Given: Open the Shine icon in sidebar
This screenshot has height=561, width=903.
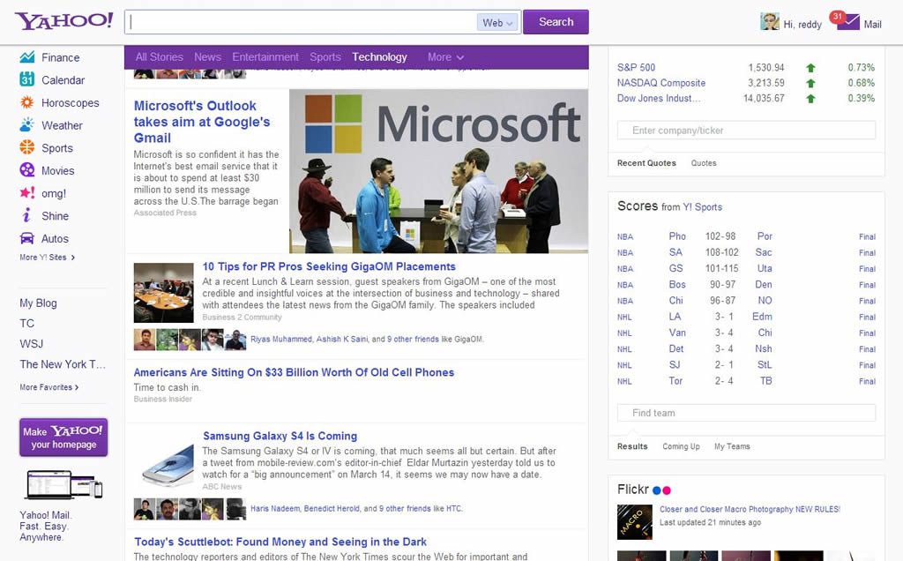Looking at the screenshot, I should [27, 215].
